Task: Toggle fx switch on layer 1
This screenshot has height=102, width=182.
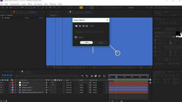Action: 53,82
